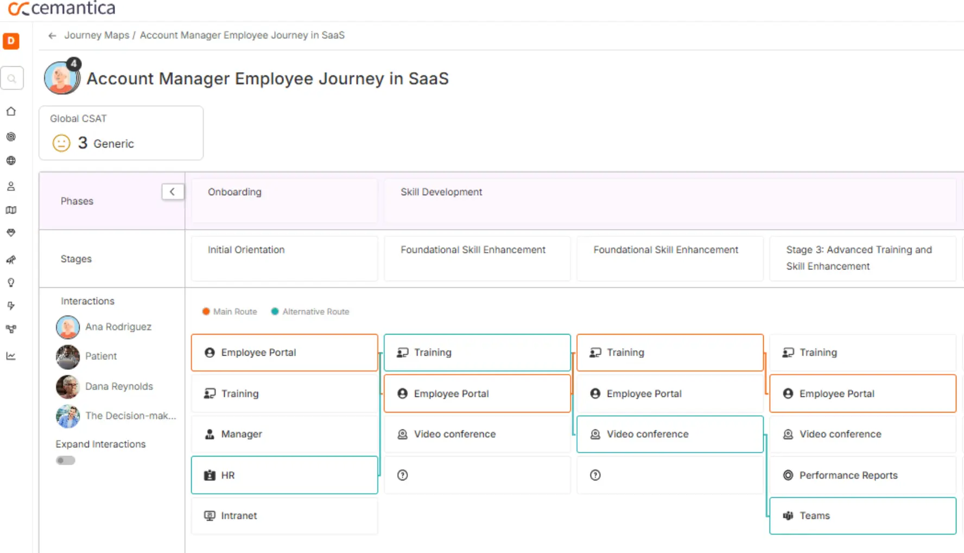
Task: Click the Alternative Route teal legend dot
Action: coord(275,311)
